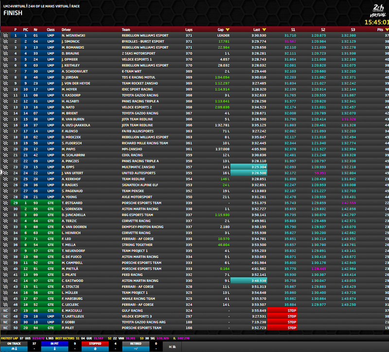Click the Class column header
Viewport: 389px width, 352px height.
[51, 30]
